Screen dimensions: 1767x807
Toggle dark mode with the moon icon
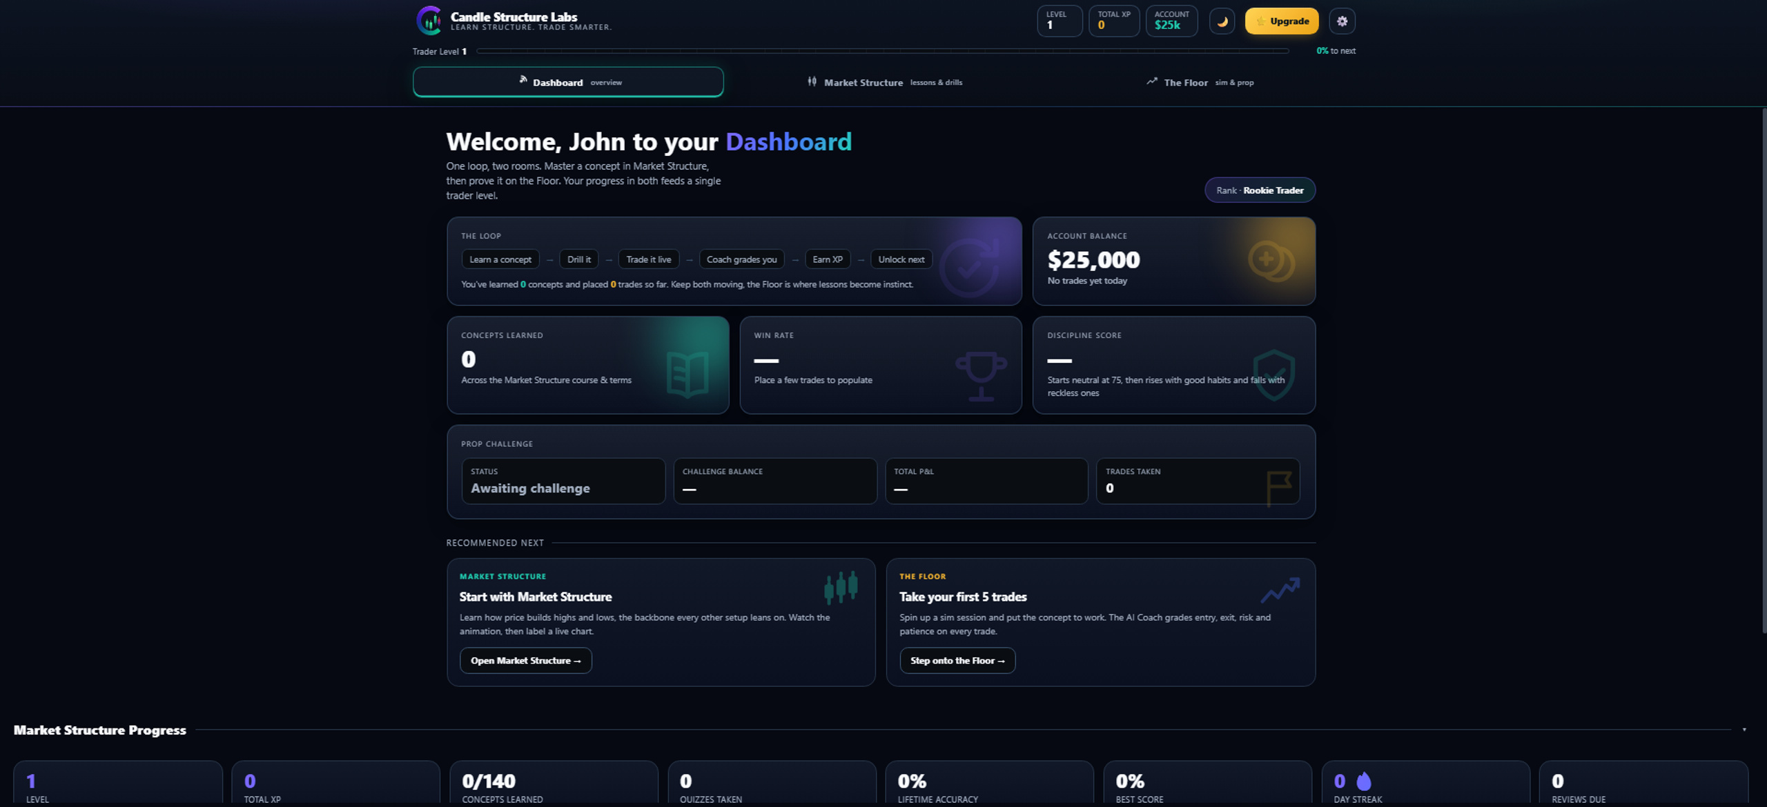click(x=1222, y=21)
